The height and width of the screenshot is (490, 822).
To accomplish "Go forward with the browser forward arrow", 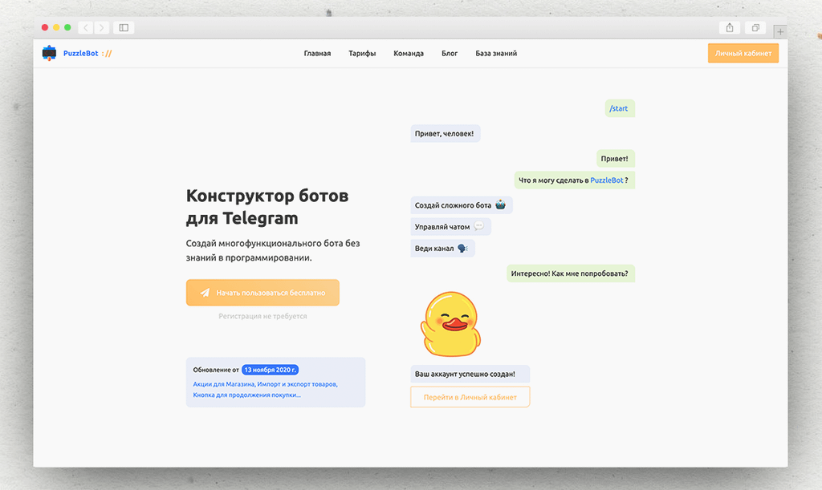I will coord(102,28).
